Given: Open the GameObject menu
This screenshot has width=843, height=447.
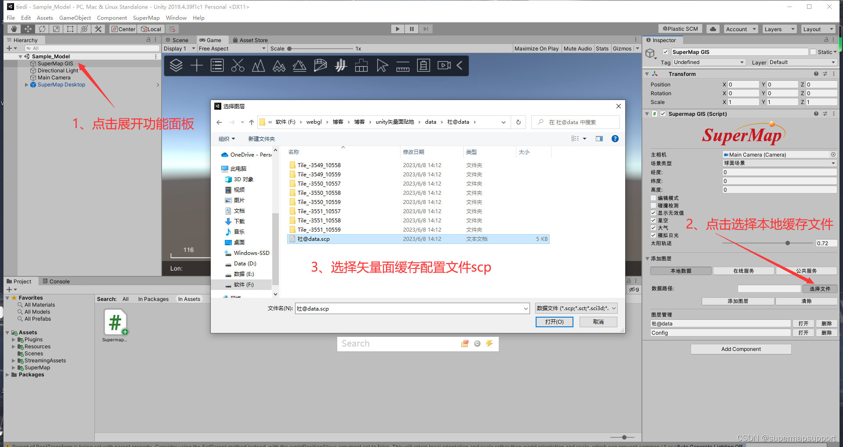Looking at the screenshot, I should [75, 18].
